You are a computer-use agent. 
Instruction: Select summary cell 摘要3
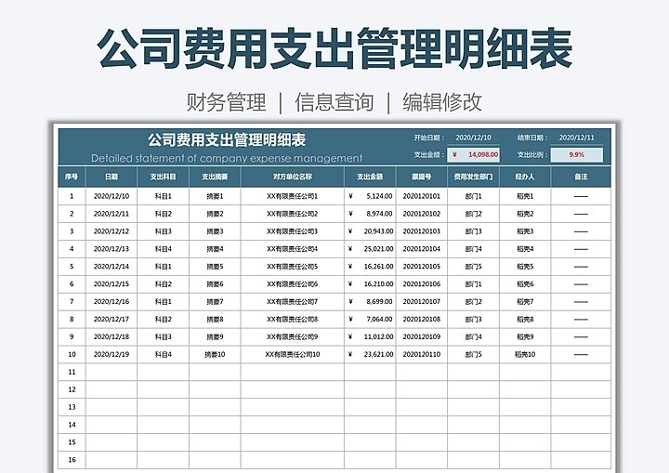coord(215,231)
